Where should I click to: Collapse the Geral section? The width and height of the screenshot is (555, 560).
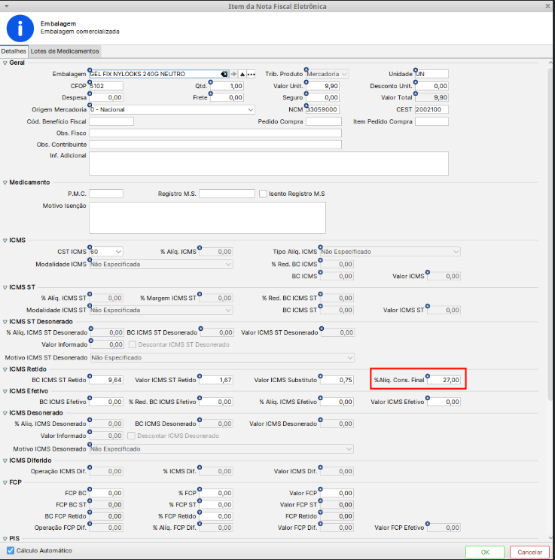[x=5, y=63]
